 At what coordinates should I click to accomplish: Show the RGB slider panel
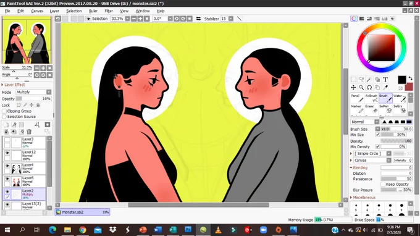point(361,19)
